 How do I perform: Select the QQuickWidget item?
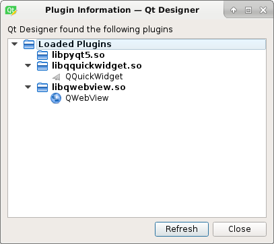pos(94,77)
